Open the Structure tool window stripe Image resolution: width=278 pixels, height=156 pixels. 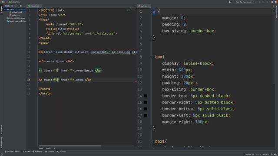tap(1, 130)
